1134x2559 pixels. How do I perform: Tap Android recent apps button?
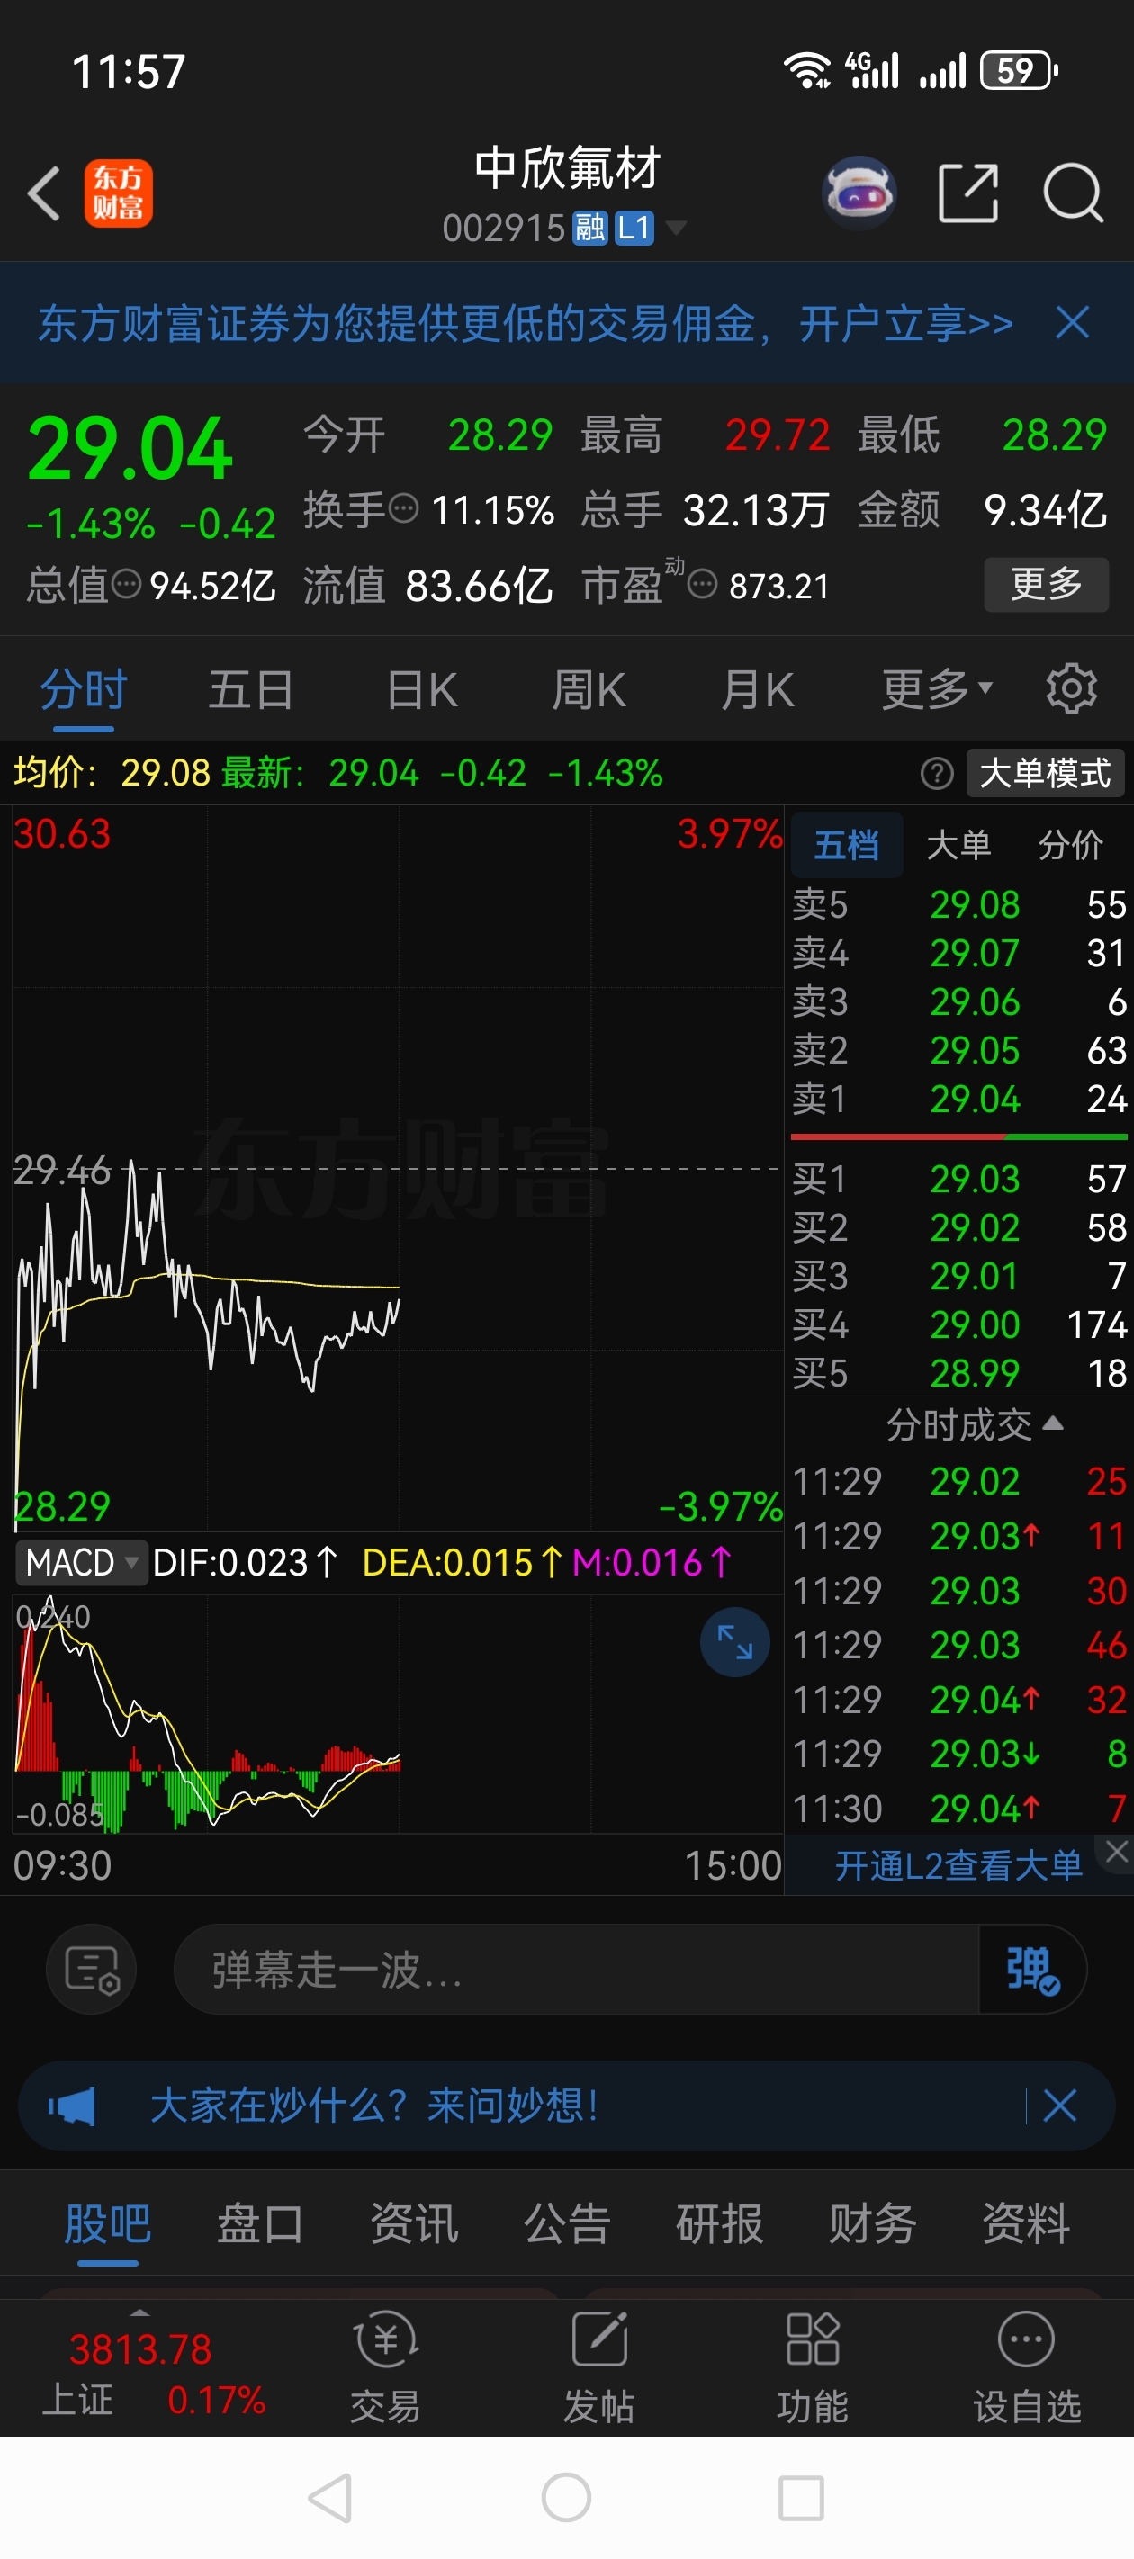801,2498
